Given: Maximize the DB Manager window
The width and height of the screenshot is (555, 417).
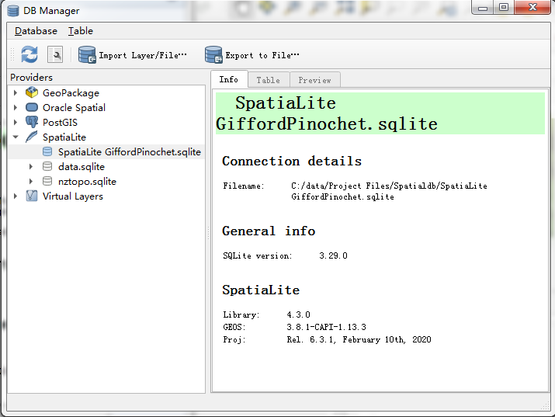Looking at the screenshot, I should pyautogui.click(x=503, y=8).
